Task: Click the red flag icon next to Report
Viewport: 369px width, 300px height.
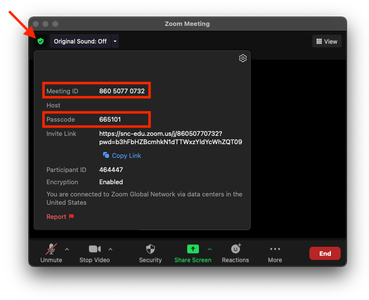Action: click(71, 216)
